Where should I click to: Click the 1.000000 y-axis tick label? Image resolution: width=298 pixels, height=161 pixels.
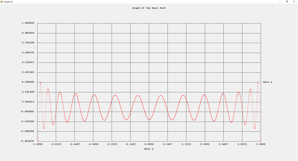pyautogui.click(x=28, y=23)
